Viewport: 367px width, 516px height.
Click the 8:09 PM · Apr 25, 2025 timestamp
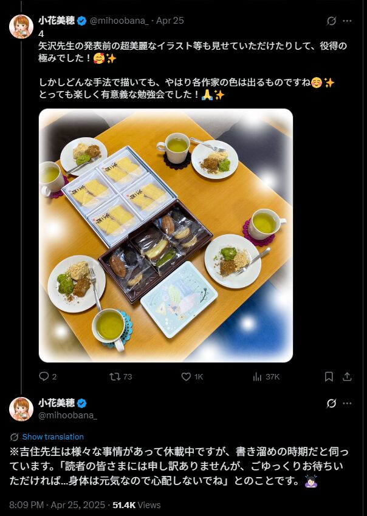(x=57, y=505)
